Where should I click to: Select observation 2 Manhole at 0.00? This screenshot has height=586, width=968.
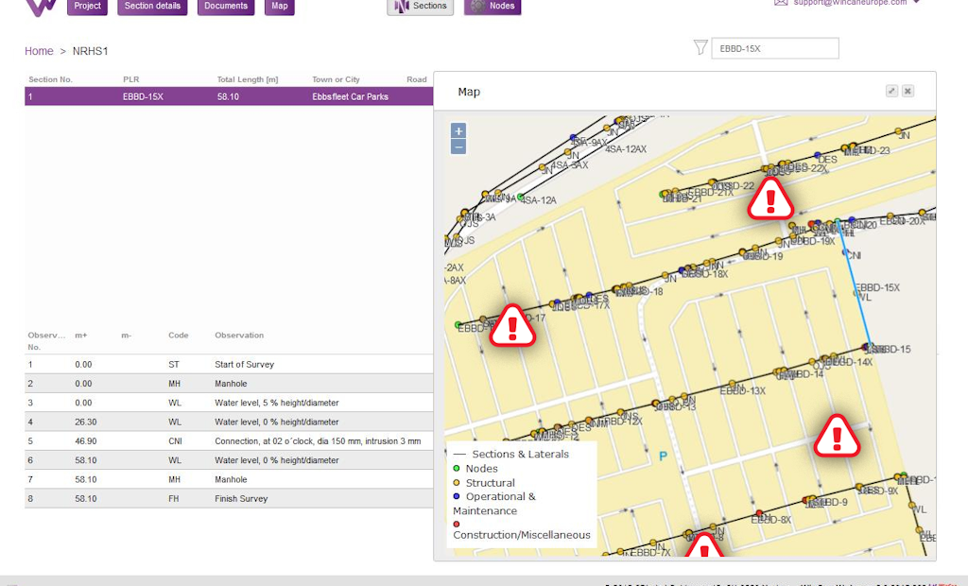(229, 384)
